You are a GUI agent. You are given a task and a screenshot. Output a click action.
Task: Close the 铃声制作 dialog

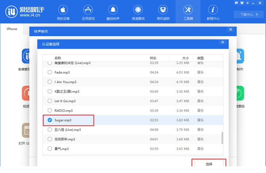pos(231,30)
